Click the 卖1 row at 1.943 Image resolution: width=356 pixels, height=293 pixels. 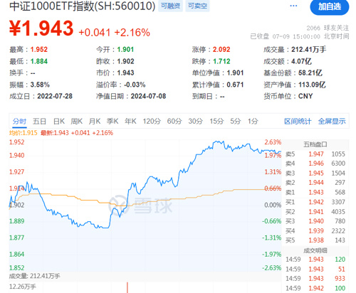(x=315, y=192)
